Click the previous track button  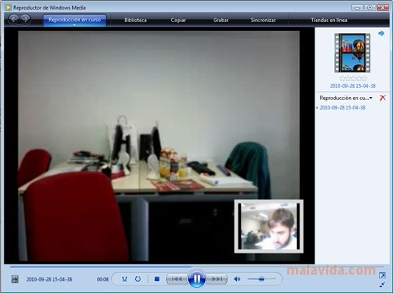click(177, 279)
